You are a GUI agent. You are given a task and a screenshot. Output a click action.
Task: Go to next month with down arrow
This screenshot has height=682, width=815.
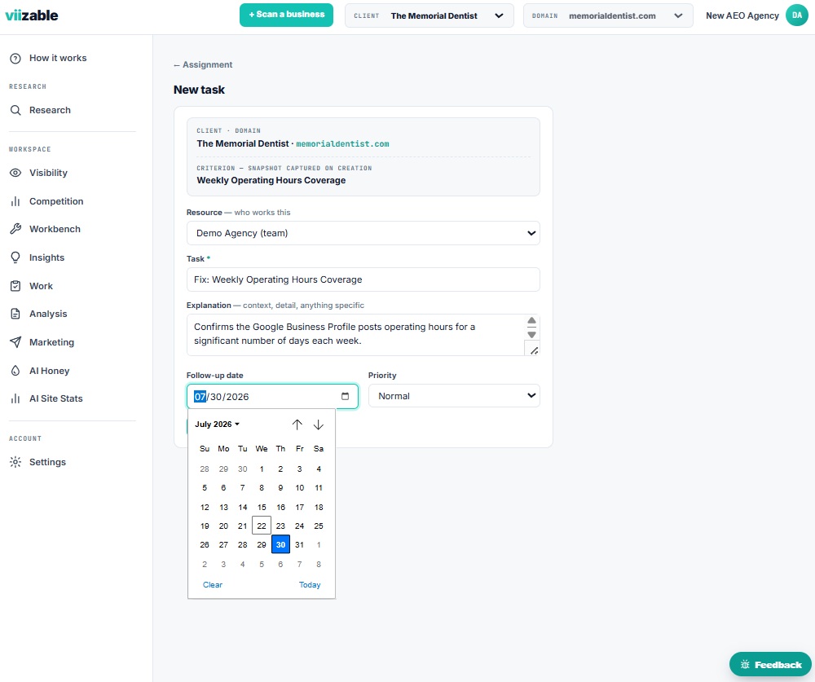tap(319, 425)
